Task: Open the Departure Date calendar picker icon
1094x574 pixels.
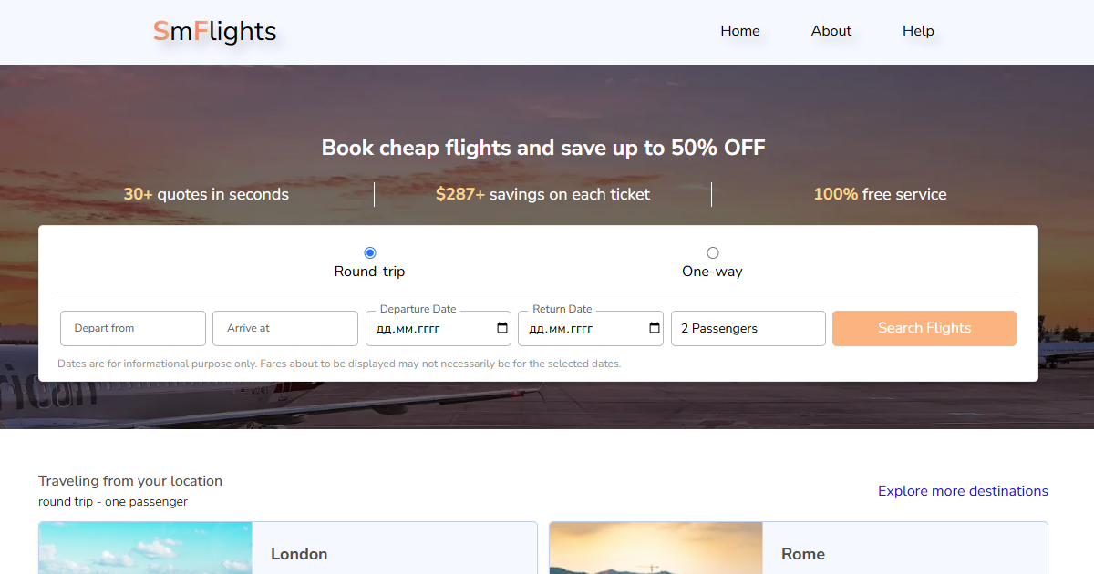Action: tap(502, 329)
